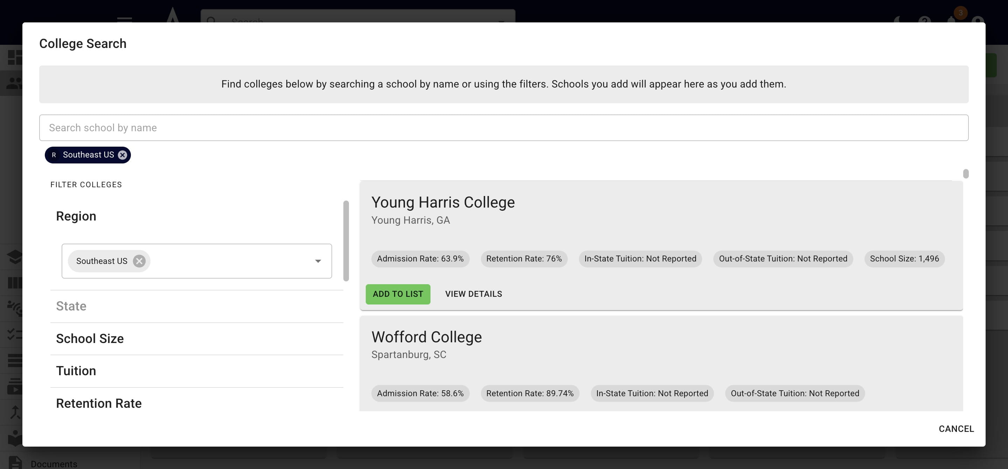View details for Young Harris College
Image resolution: width=1008 pixels, height=469 pixels.
pos(474,294)
